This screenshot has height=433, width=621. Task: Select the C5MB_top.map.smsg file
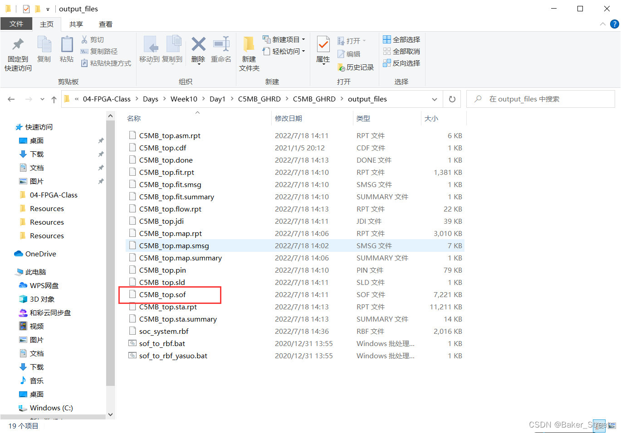pos(174,246)
